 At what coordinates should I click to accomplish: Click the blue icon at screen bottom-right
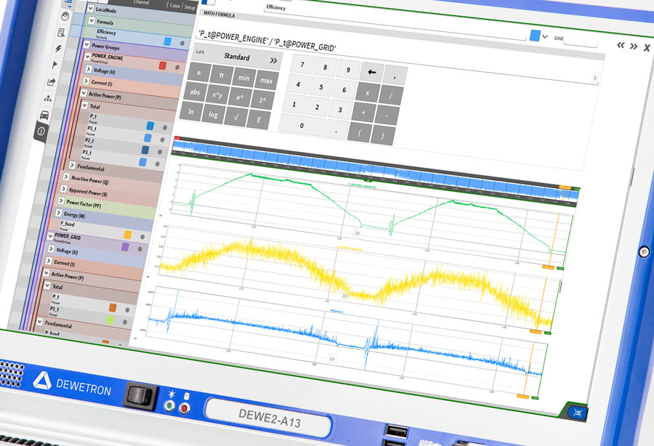(x=578, y=413)
